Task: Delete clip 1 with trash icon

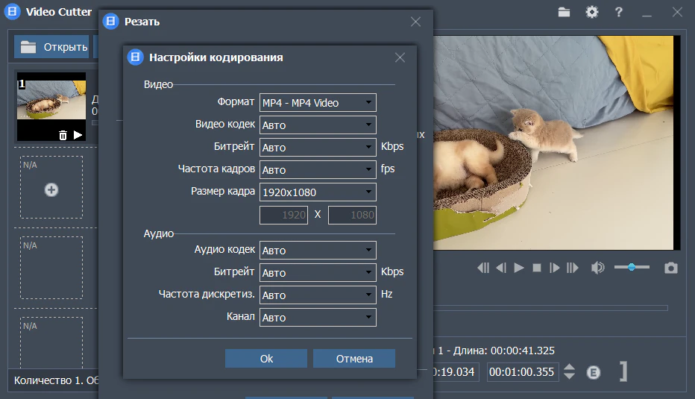Action: (x=63, y=135)
